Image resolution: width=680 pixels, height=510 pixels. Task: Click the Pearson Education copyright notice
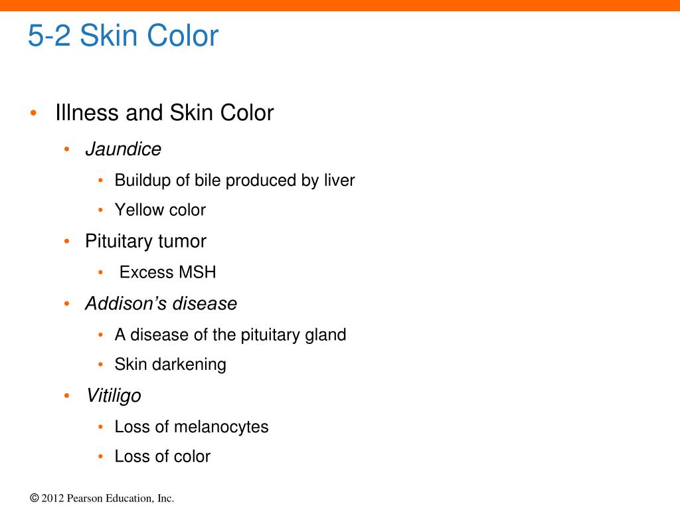pos(102,498)
